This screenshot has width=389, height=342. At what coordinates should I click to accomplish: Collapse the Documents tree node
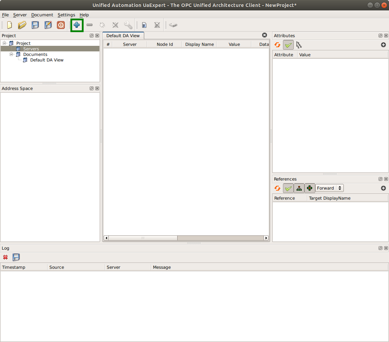click(11, 54)
